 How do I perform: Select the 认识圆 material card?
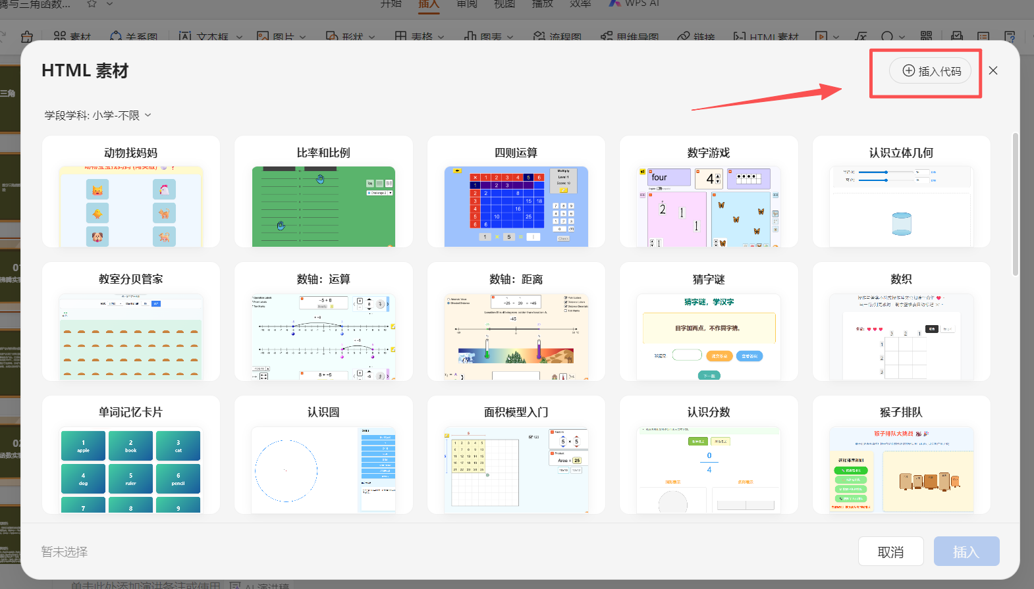point(323,454)
